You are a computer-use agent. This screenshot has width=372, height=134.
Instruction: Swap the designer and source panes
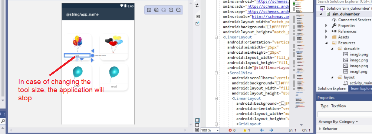(x=197, y=5)
